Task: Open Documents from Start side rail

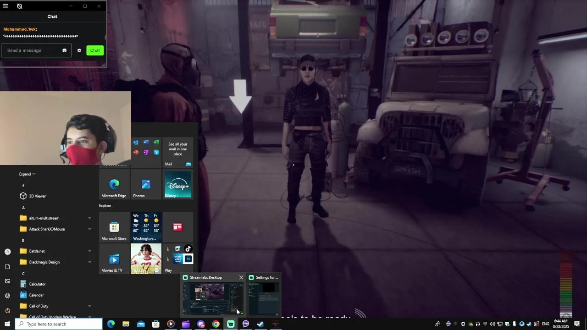Action: [x=7, y=266]
